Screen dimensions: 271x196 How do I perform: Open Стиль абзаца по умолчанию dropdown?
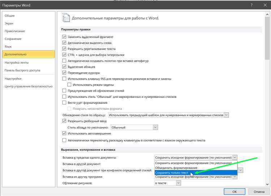point(134,127)
